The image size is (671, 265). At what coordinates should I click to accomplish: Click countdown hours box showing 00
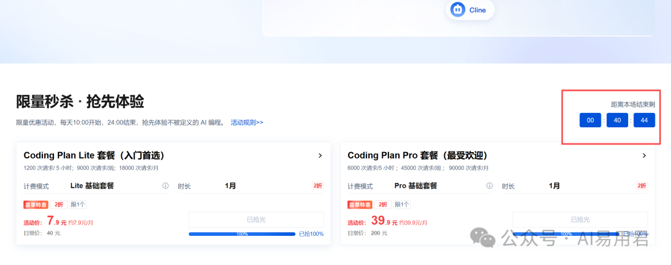pyautogui.click(x=591, y=120)
